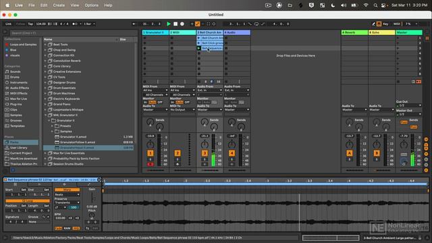
Task: Open the Beats warp mode dropdown
Action: pos(67,194)
